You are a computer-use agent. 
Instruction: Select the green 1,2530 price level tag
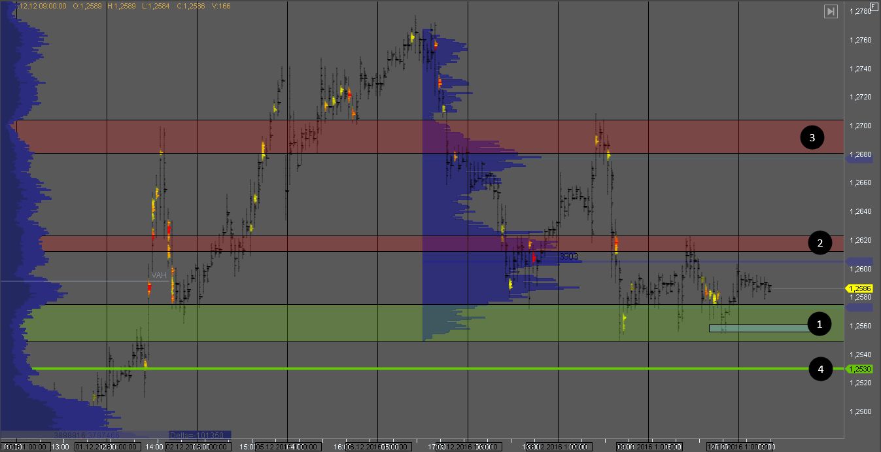860,369
